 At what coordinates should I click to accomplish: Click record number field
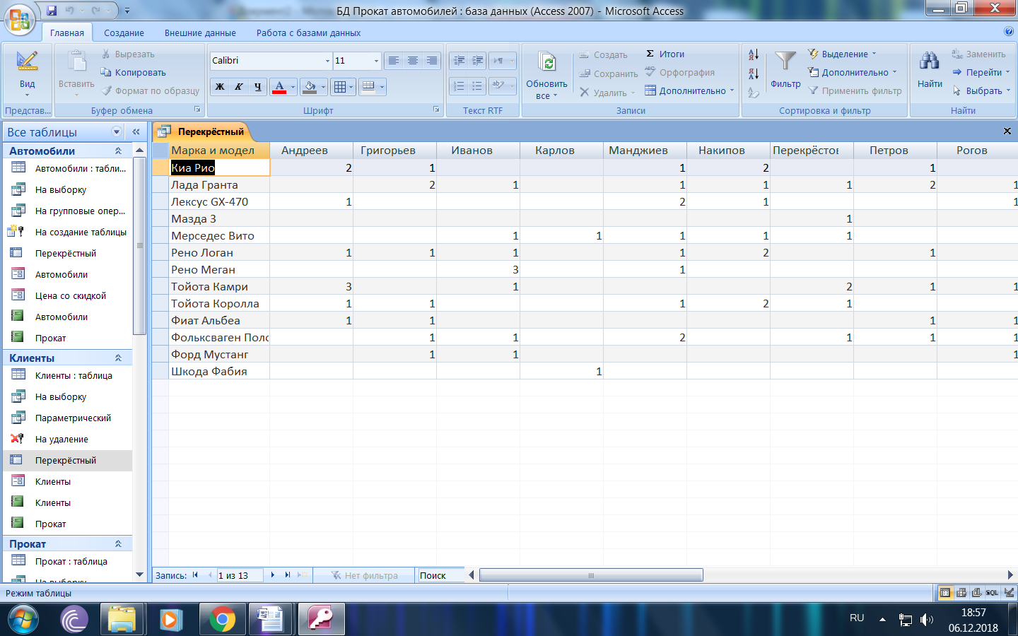pos(240,575)
